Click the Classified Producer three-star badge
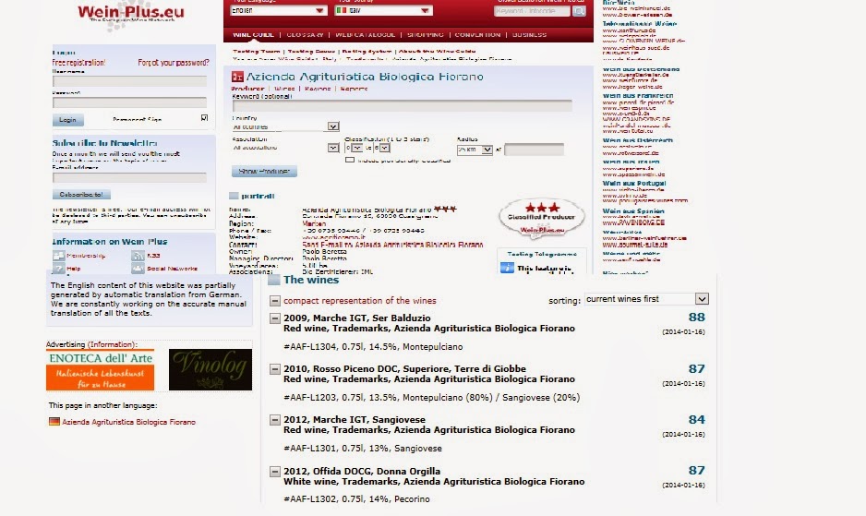 [541, 218]
